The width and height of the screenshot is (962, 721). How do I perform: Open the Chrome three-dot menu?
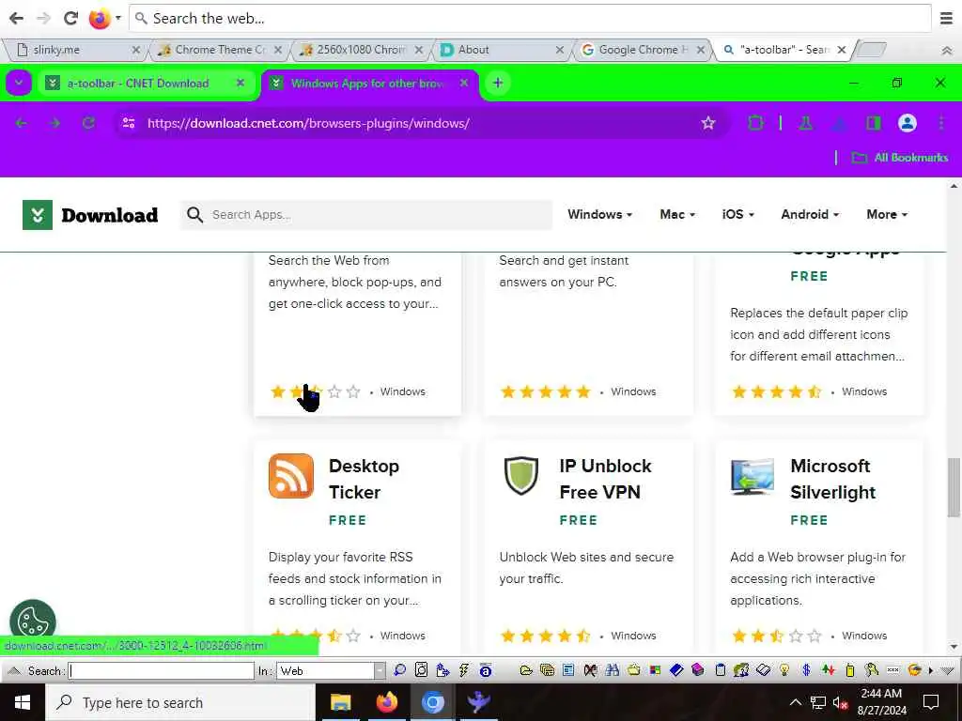pyautogui.click(x=941, y=123)
